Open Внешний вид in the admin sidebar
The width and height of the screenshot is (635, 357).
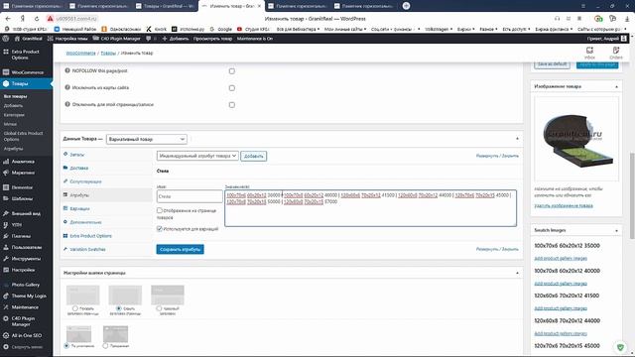click(x=27, y=213)
